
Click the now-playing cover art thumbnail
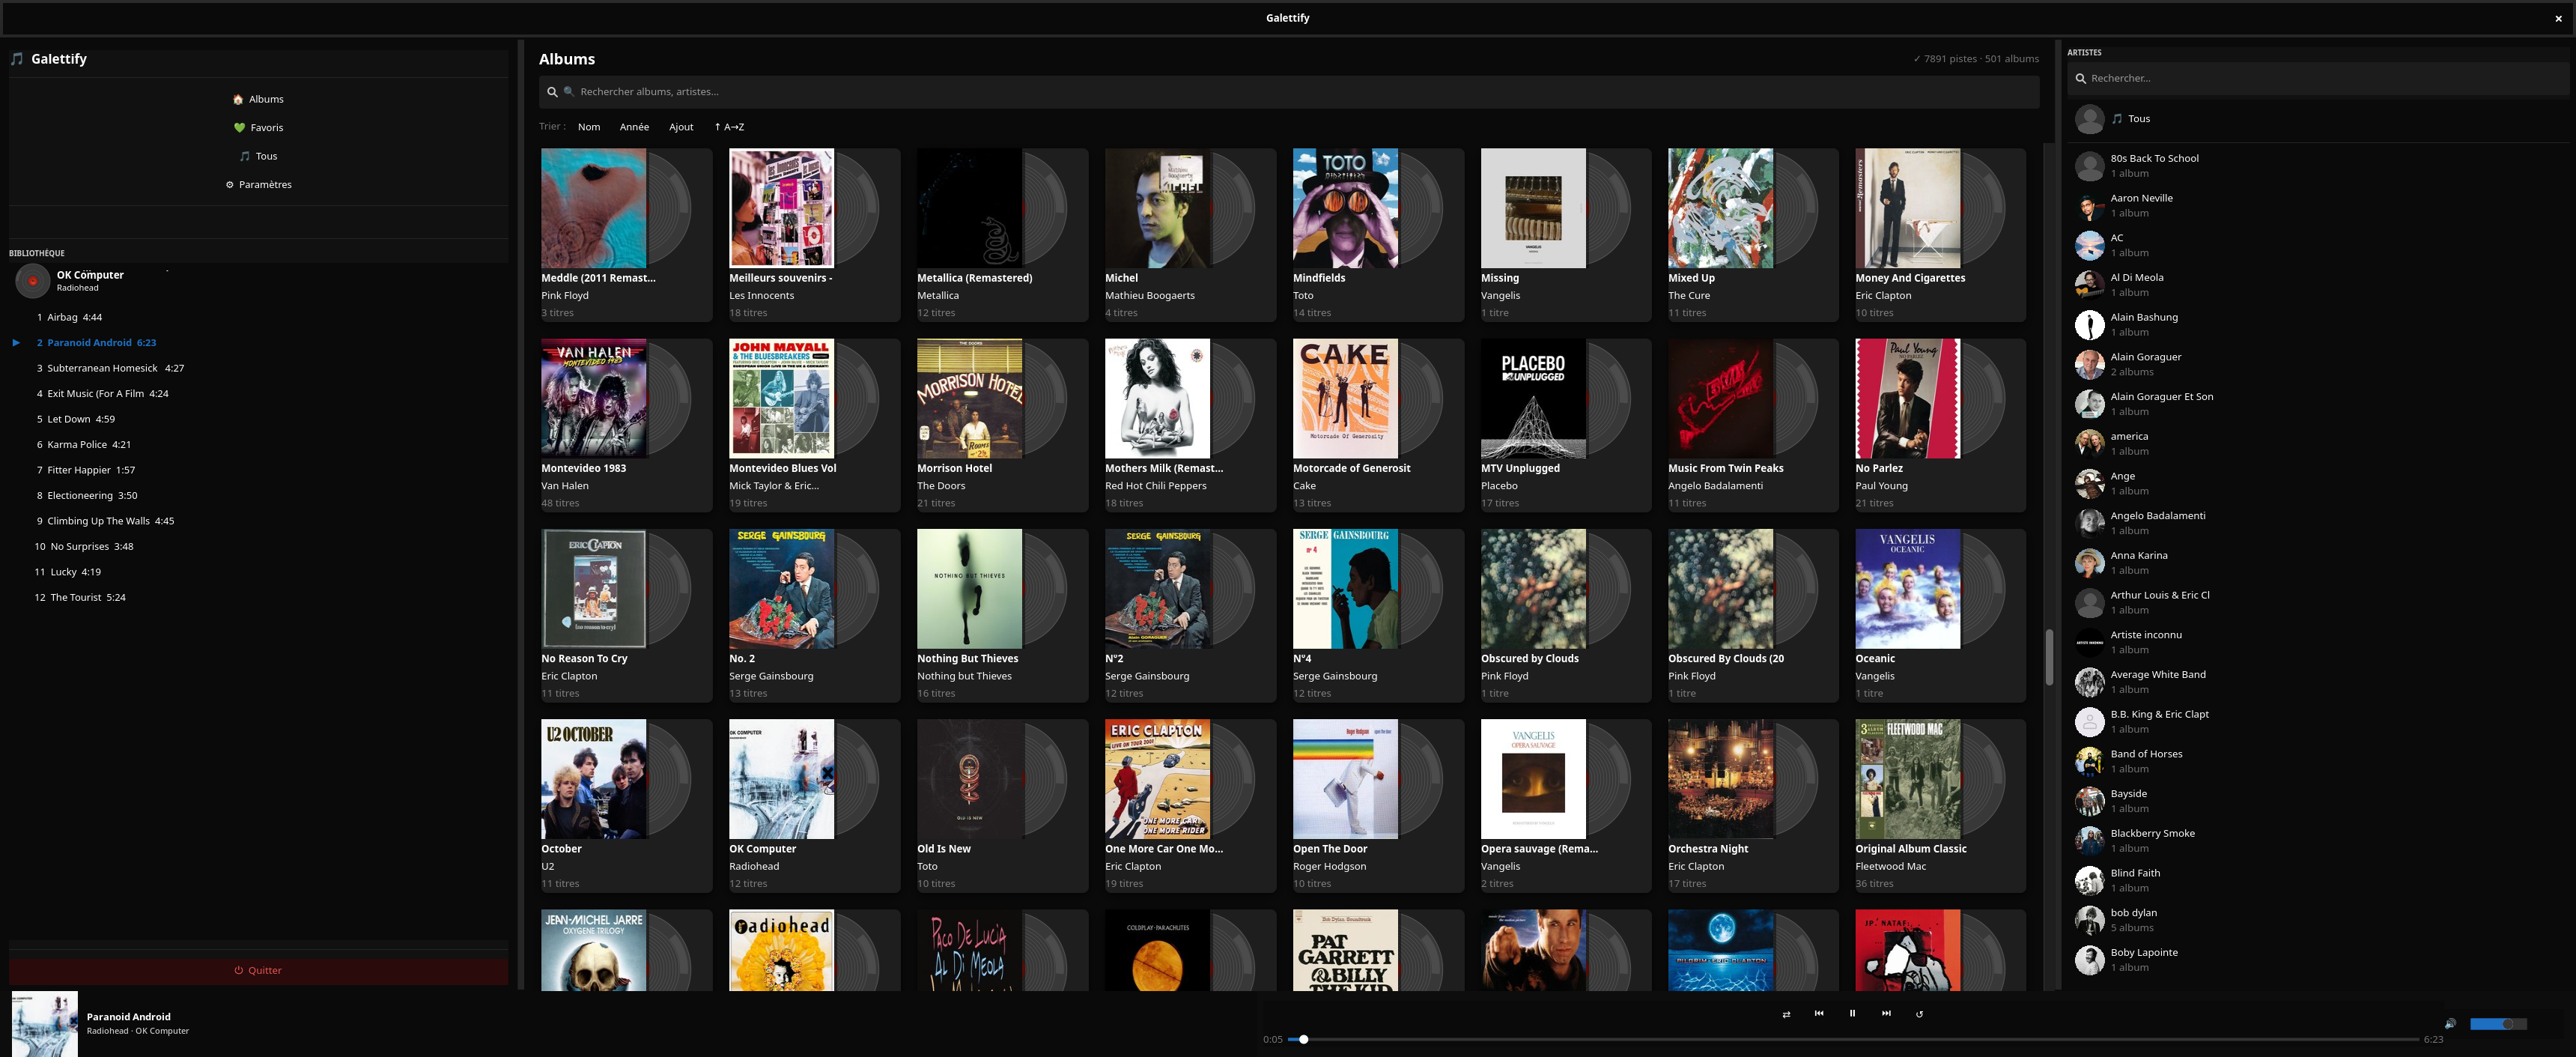pyautogui.click(x=44, y=1024)
